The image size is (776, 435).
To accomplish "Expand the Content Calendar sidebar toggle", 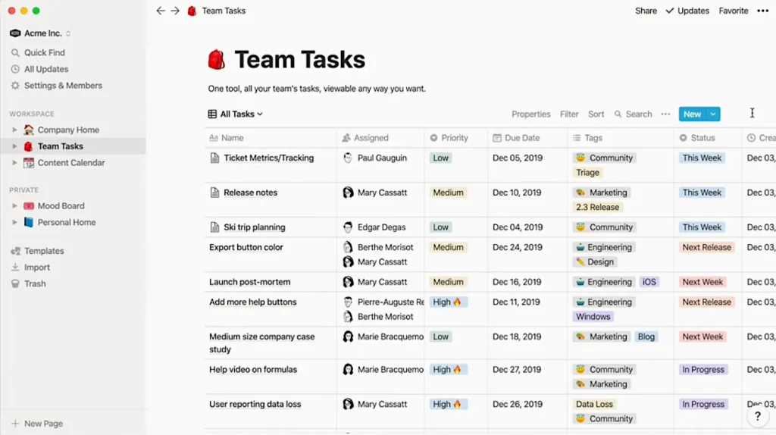I will pyautogui.click(x=14, y=163).
